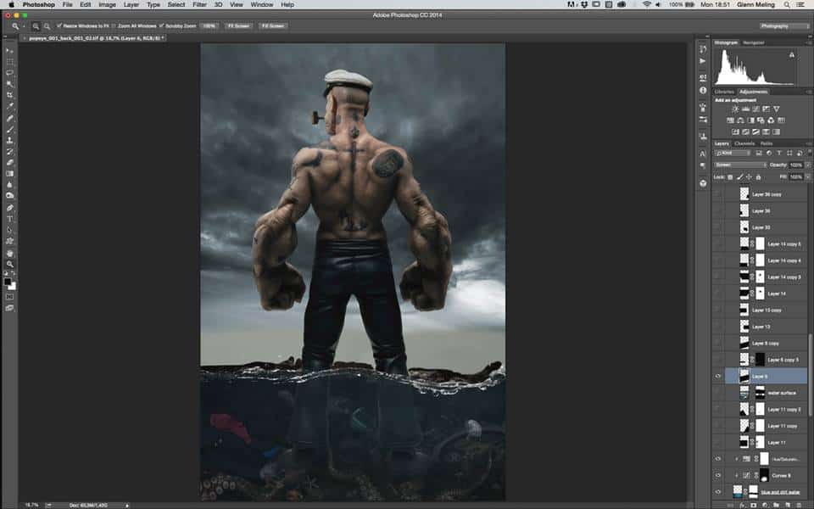814x509 pixels.
Task: Hide Layer 6 using its eye icon
Action: tap(718, 376)
